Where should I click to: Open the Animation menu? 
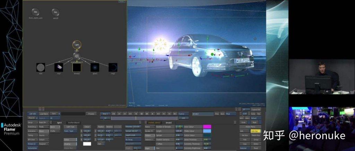pyautogui.click(x=33, y=131)
